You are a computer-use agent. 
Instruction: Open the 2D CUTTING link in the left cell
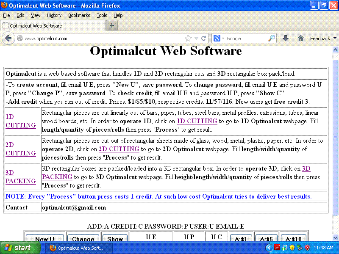point(21,149)
